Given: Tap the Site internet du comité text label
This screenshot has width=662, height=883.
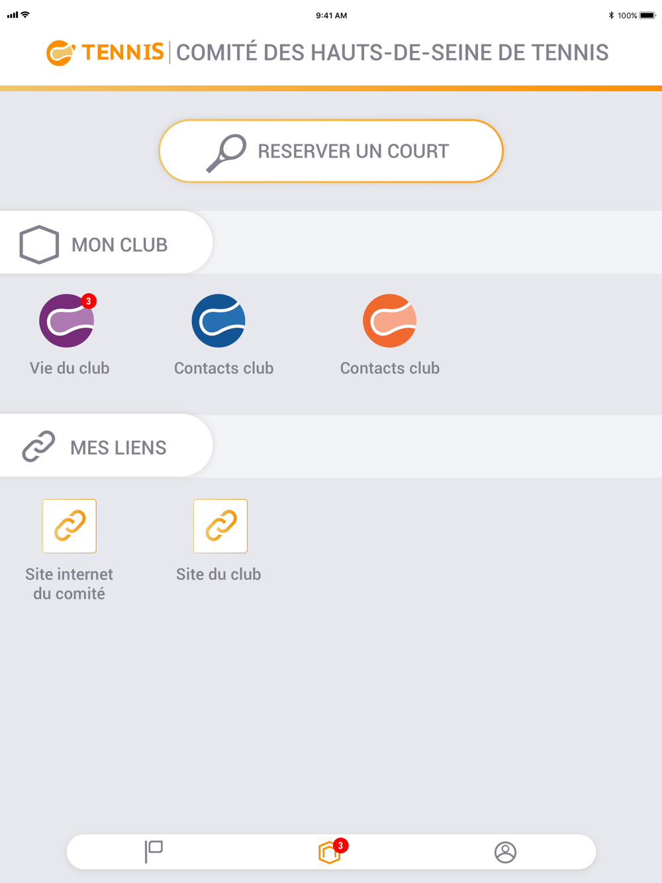Looking at the screenshot, I should tap(70, 584).
